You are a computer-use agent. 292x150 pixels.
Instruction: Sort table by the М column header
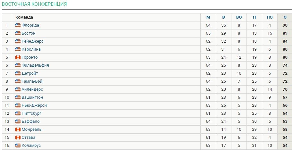coord(208,17)
